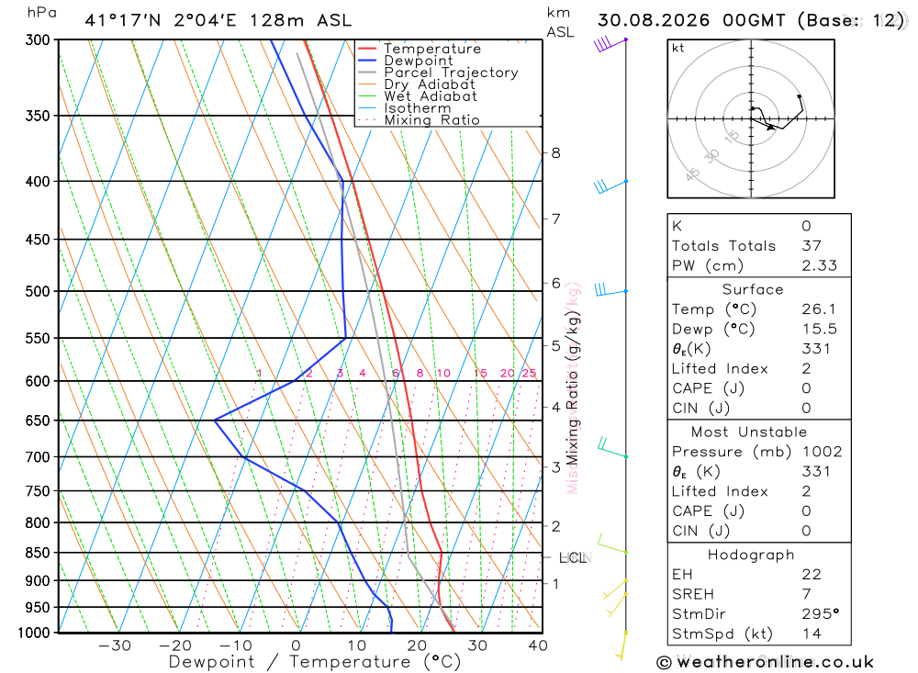The width and height of the screenshot is (918, 673).
Task: Click the green wind barb at 850 hPa
Action: point(612,544)
